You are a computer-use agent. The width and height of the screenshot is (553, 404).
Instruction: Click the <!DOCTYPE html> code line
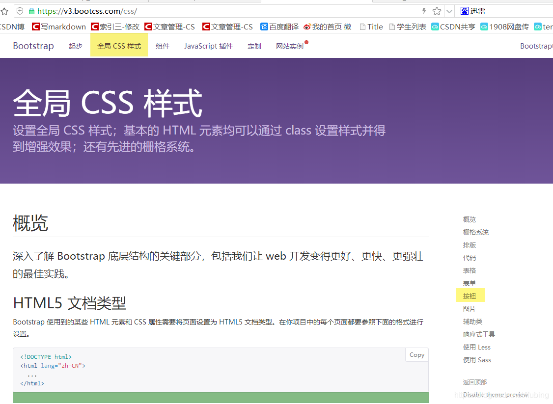coord(46,357)
